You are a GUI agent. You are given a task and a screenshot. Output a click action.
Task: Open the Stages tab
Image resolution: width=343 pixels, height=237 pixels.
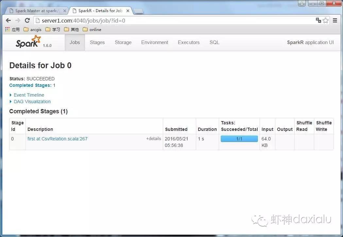[97, 42]
